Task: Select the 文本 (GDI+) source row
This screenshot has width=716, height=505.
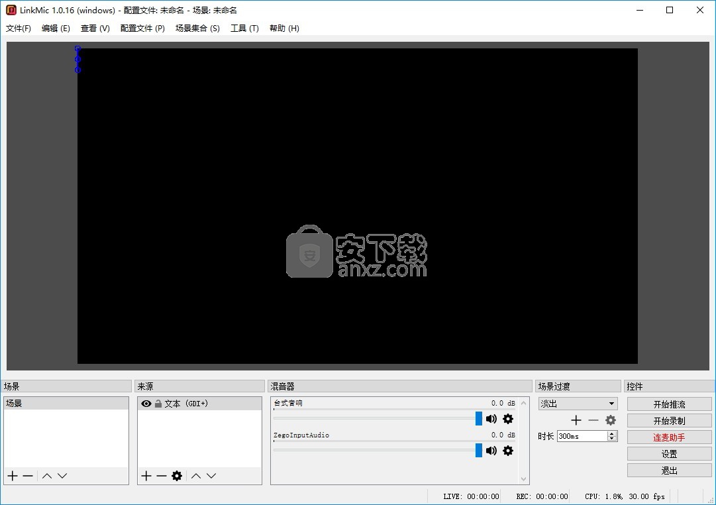Action: pyautogui.click(x=199, y=404)
